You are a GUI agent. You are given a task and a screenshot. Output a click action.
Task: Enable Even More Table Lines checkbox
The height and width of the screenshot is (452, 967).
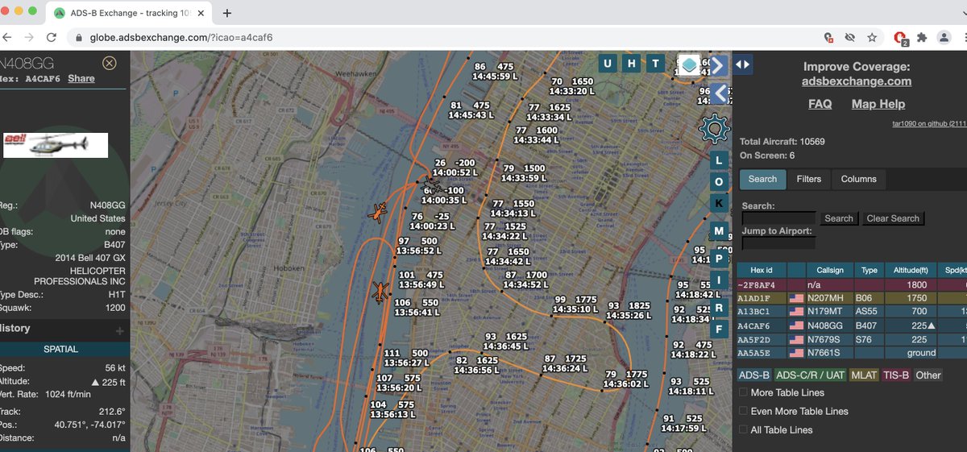[x=743, y=411]
